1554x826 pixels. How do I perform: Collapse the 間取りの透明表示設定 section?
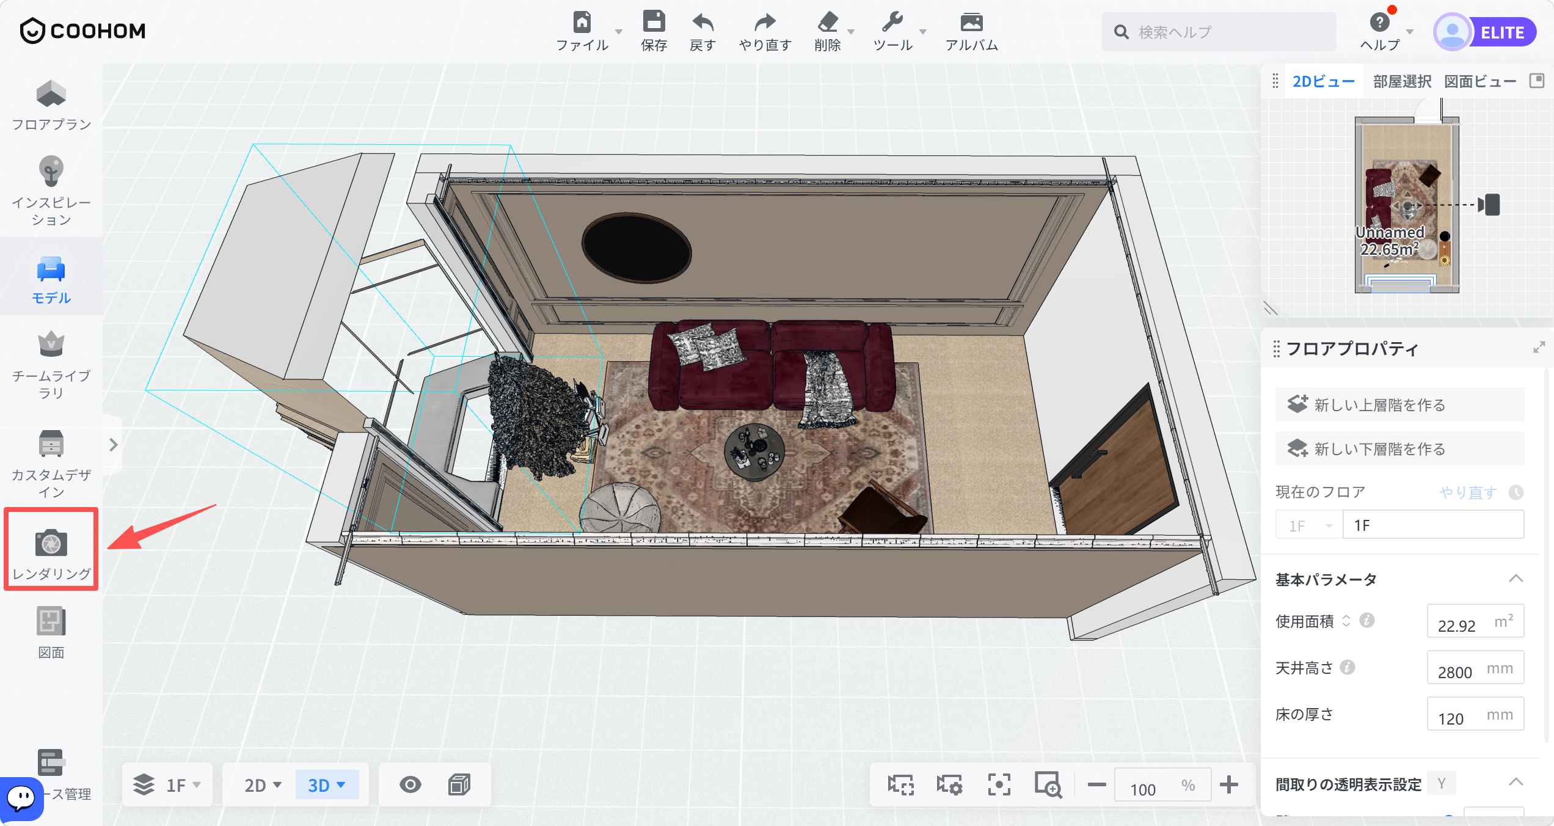[1516, 782]
